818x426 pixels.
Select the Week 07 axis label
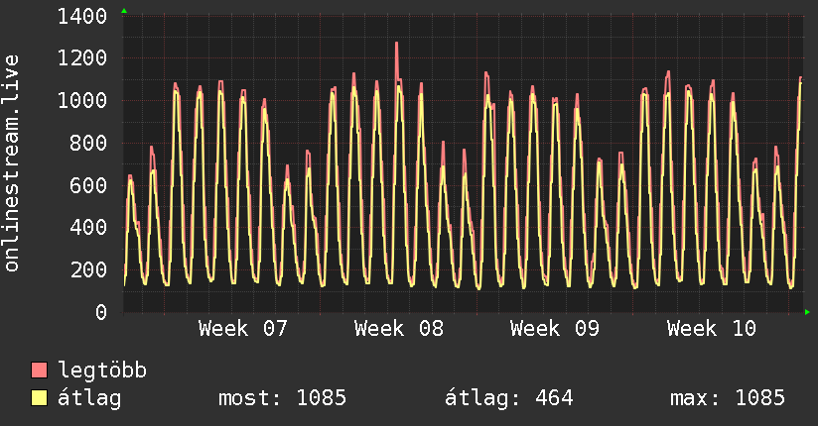pos(243,329)
